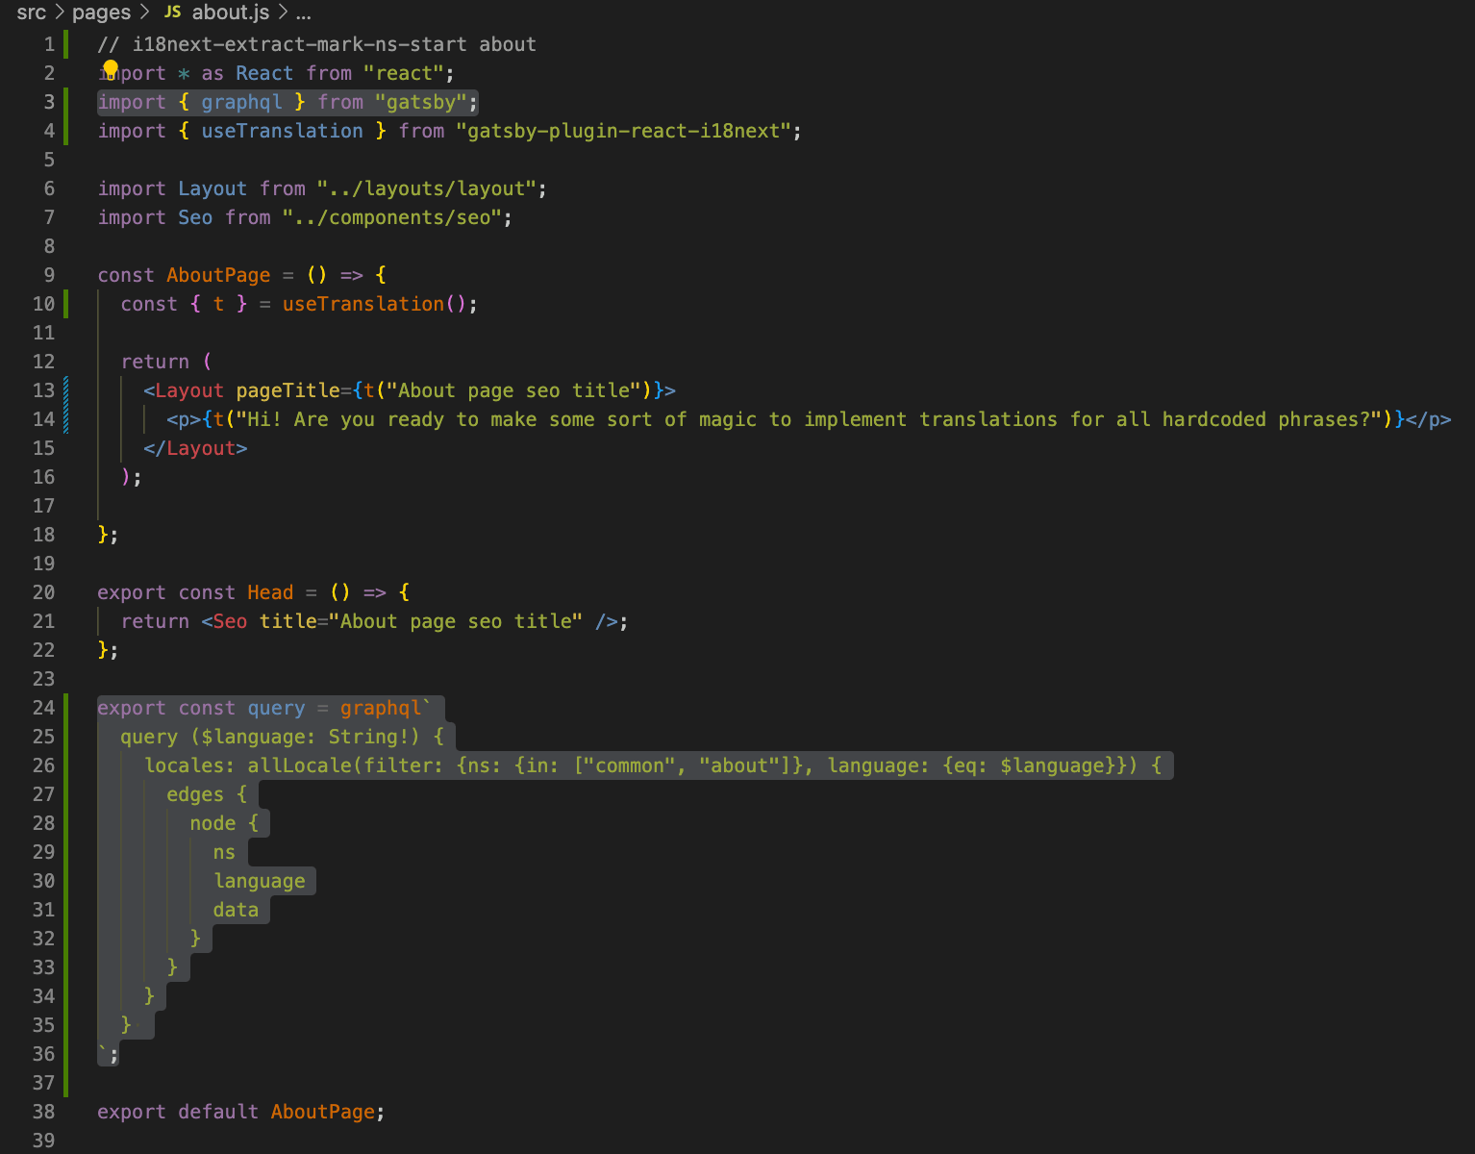Click the "gatsby" string on line 3
Image resolution: width=1475 pixels, height=1154 pixels.
pyautogui.click(x=421, y=102)
